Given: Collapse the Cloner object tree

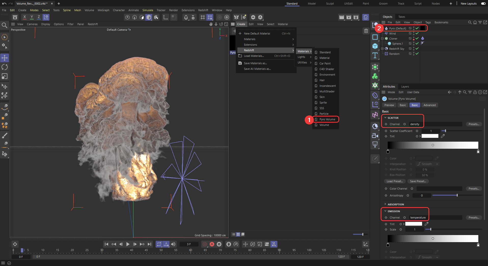Looking at the screenshot, I should click(382, 39).
